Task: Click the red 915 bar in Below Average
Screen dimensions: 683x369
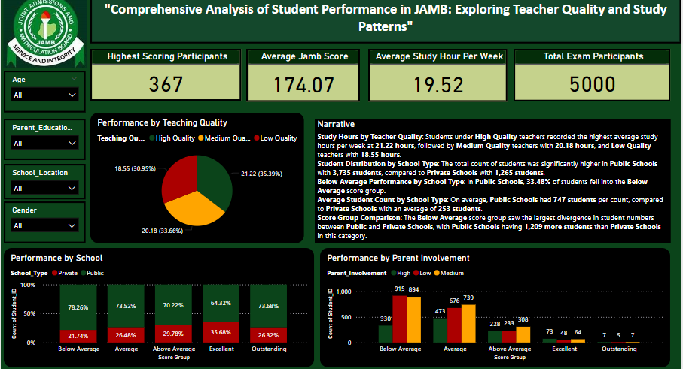Action: [399, 319]
